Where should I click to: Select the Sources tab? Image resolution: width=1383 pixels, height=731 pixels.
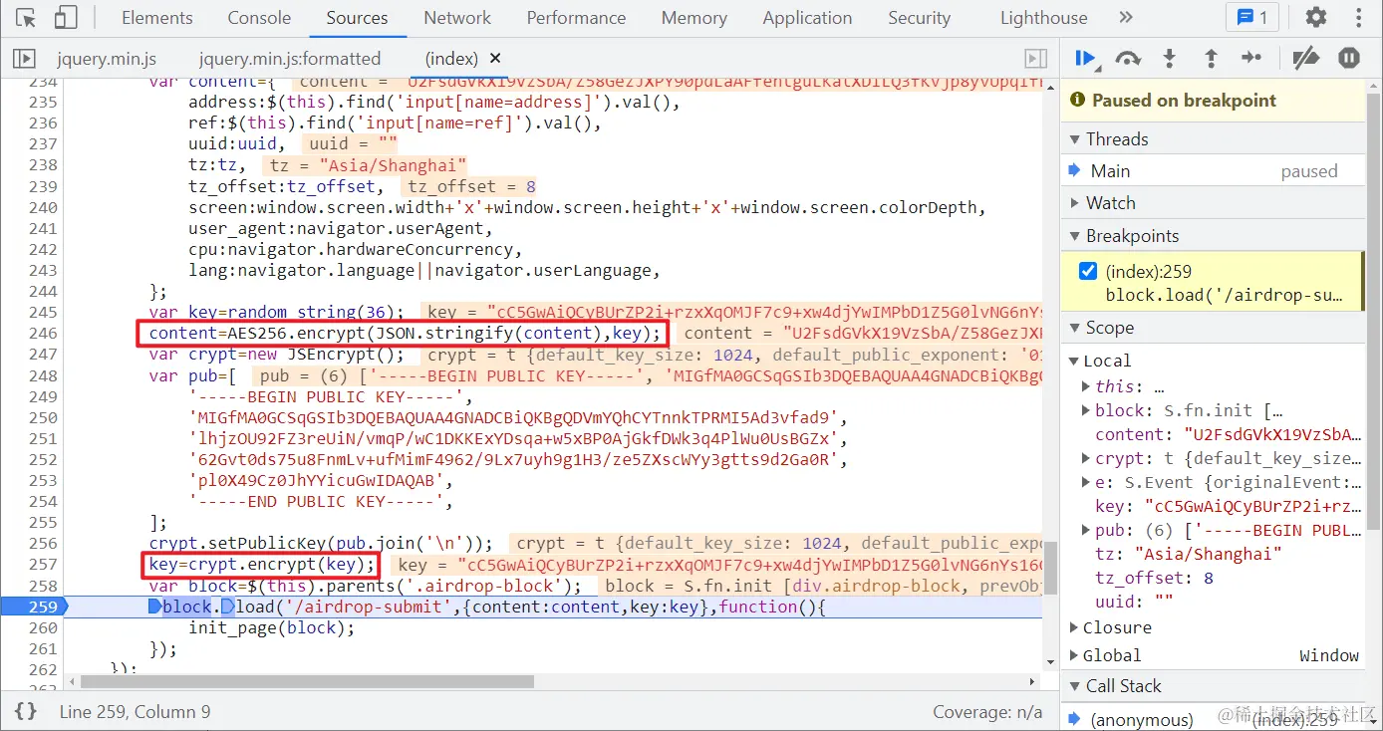coord(357,18)
